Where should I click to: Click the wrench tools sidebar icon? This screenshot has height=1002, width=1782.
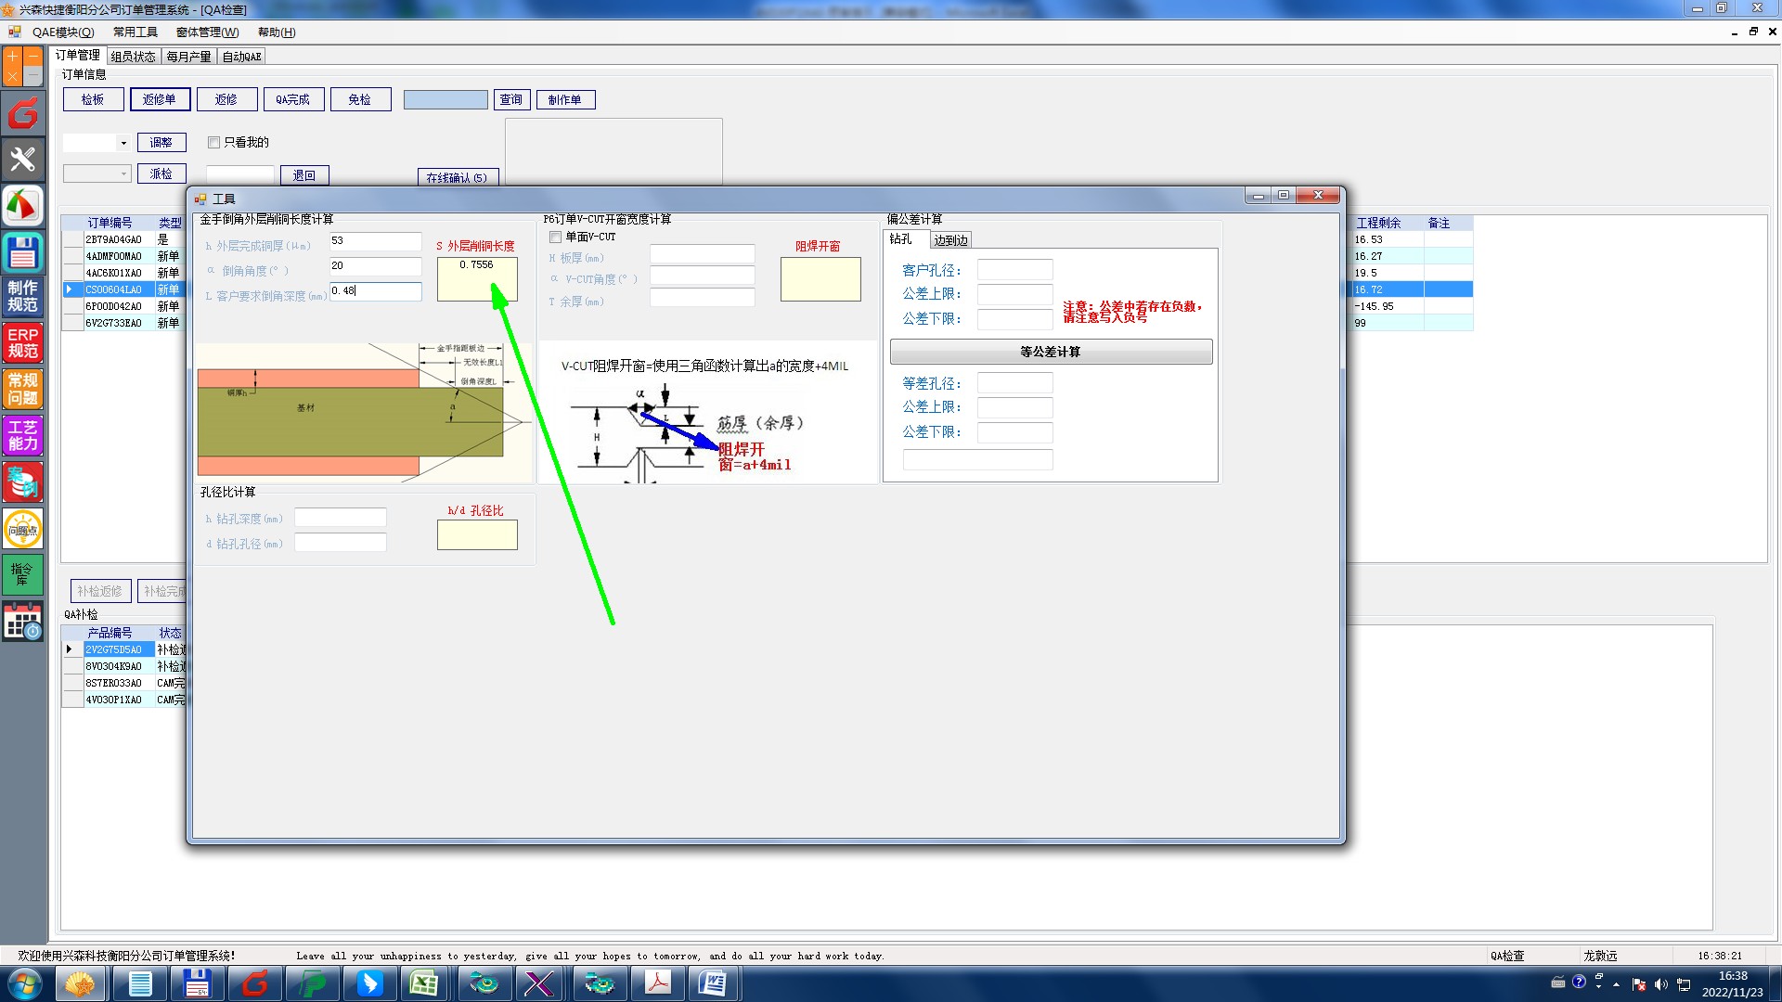23,160
